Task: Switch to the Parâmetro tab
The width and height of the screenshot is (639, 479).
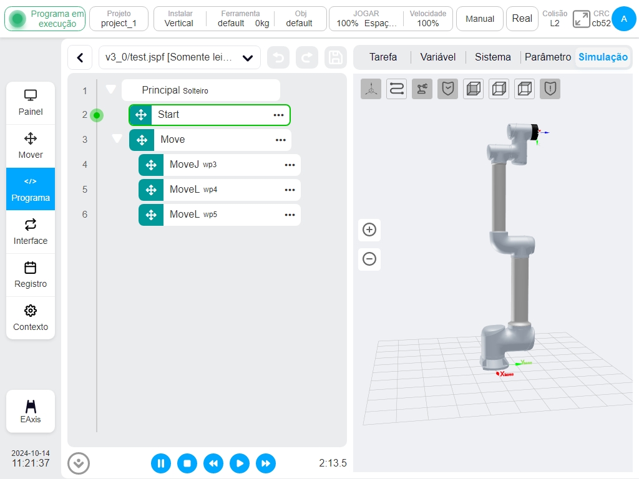Action: coord(548,57)
